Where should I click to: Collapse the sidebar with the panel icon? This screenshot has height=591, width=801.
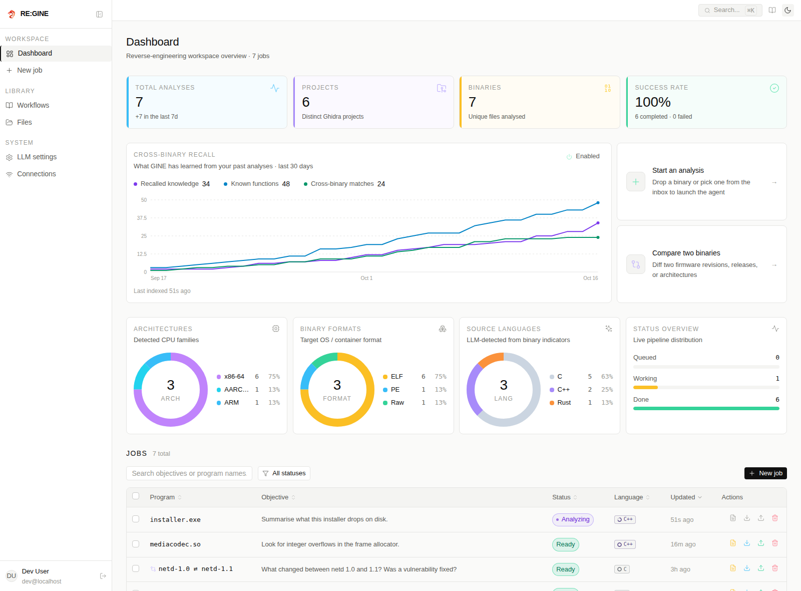[x=99, y=14]
